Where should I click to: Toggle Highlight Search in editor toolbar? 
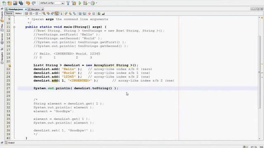tap(57, 14)
